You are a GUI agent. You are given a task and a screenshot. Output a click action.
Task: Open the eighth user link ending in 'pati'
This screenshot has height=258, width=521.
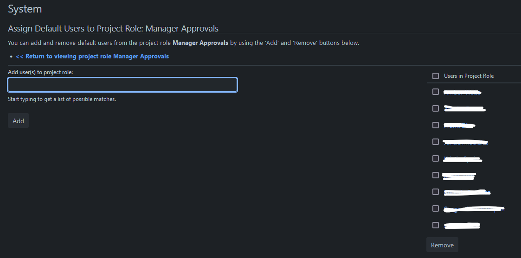[x=474, y=209]
